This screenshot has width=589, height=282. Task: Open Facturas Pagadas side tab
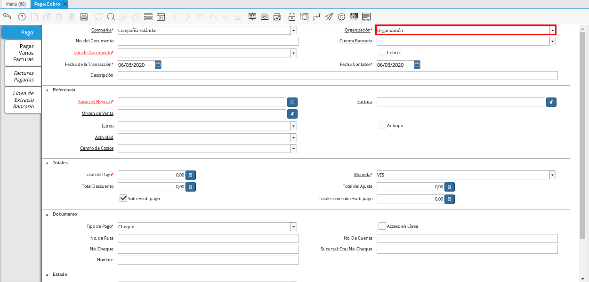click(x=23, y=76)
